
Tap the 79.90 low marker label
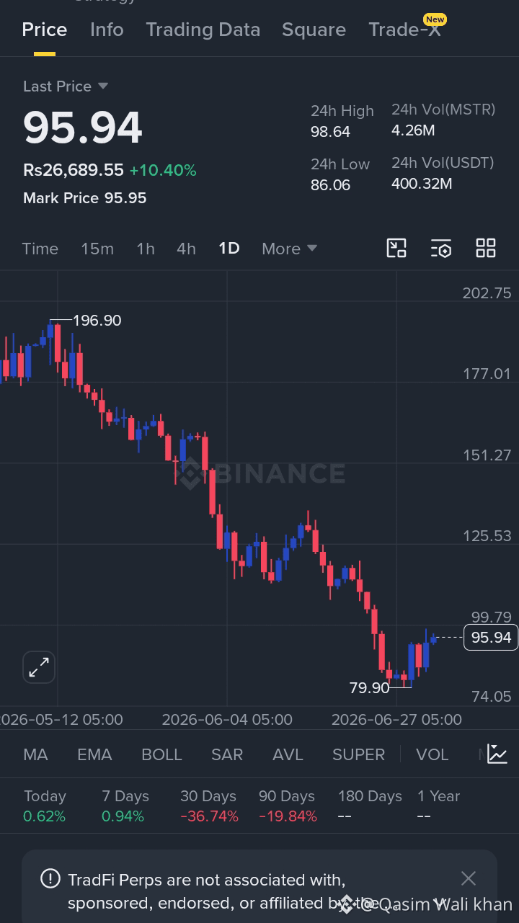[x=369, y=688]
